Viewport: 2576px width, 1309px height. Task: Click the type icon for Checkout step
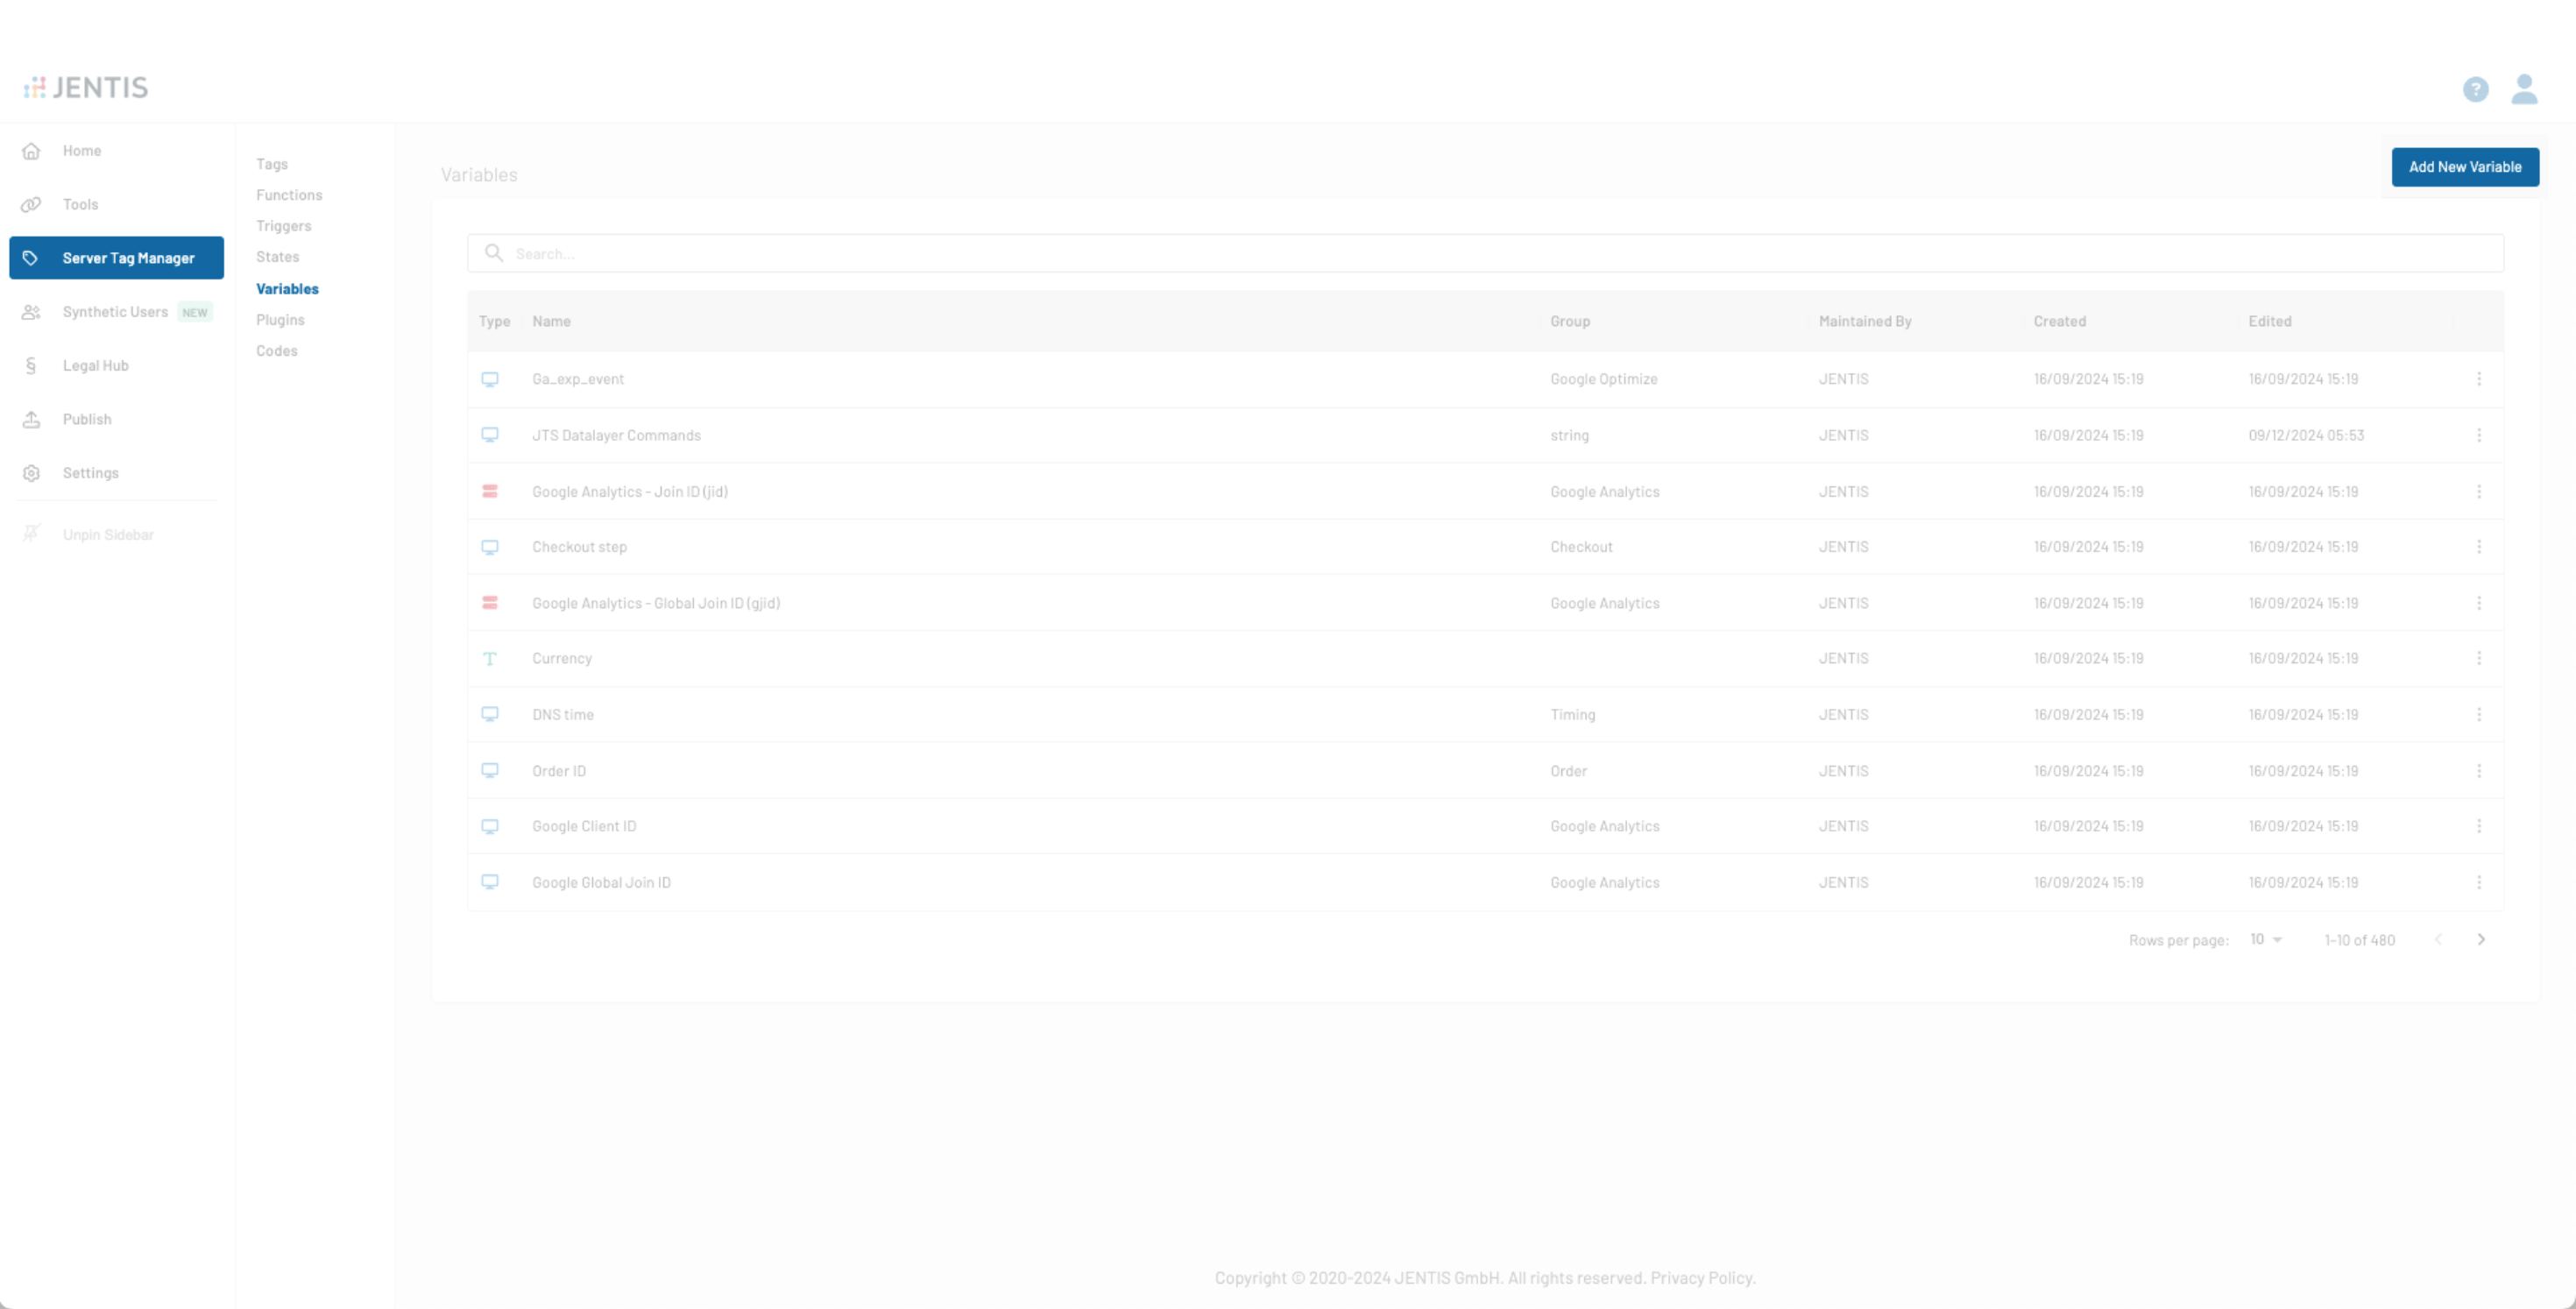pyautogui.click(x=490, y=547)
